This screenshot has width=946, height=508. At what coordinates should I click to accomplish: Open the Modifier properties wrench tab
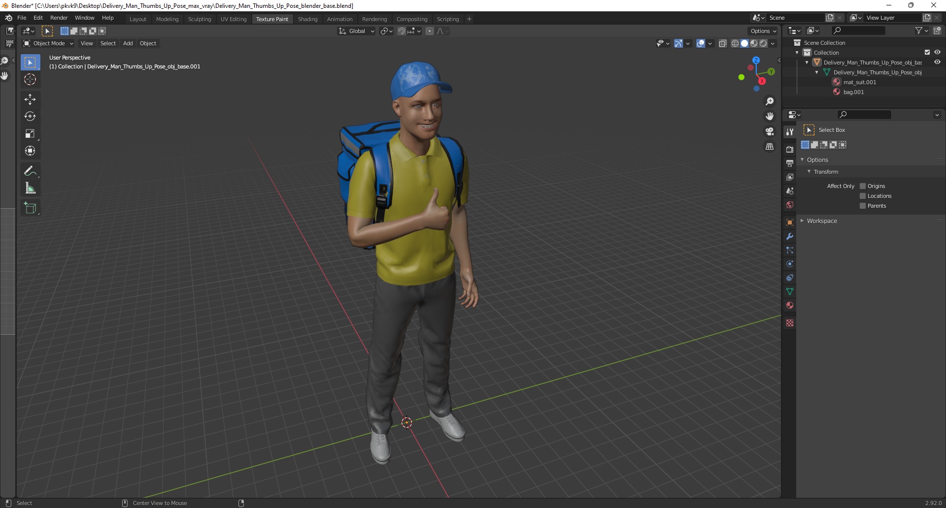click(790, 236)
